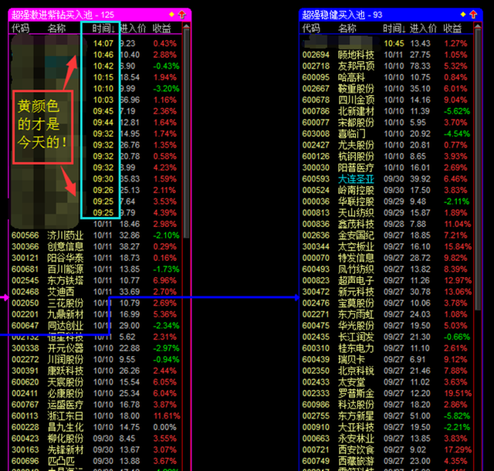The width and height of the screenshot is (494, 471).
Task: Click 名称 column header in left panel
Action: click(56, 29)
